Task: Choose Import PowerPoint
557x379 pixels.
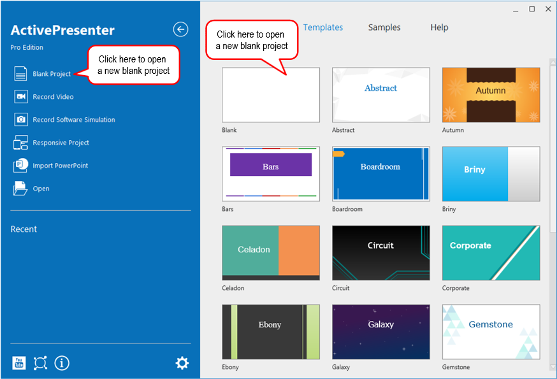Action: (61, 166)
